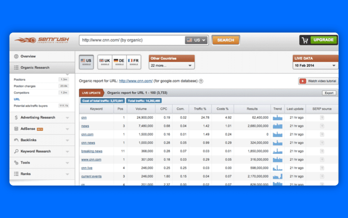
Task: Open the US country dropdown in search bar
Action: 196,40
